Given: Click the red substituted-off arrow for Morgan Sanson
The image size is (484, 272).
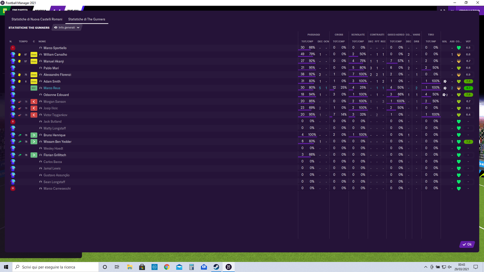Looking at the screenshot, I should (x=34, y=102).
